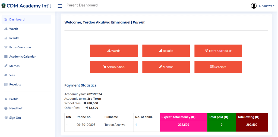The height and width of the screenshot is (137, 278).
Task: Toggle the sidebar with hamburger icon
Action: coord(60,6)
